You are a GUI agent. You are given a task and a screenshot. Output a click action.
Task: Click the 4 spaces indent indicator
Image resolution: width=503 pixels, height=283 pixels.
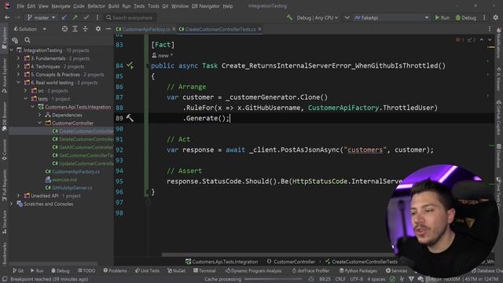click(376, 279)
